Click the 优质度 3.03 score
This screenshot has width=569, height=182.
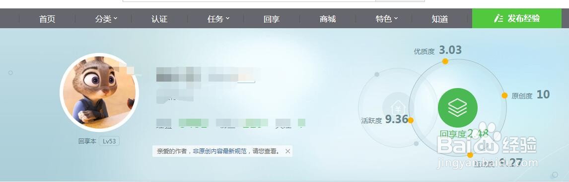click(437, 50)
